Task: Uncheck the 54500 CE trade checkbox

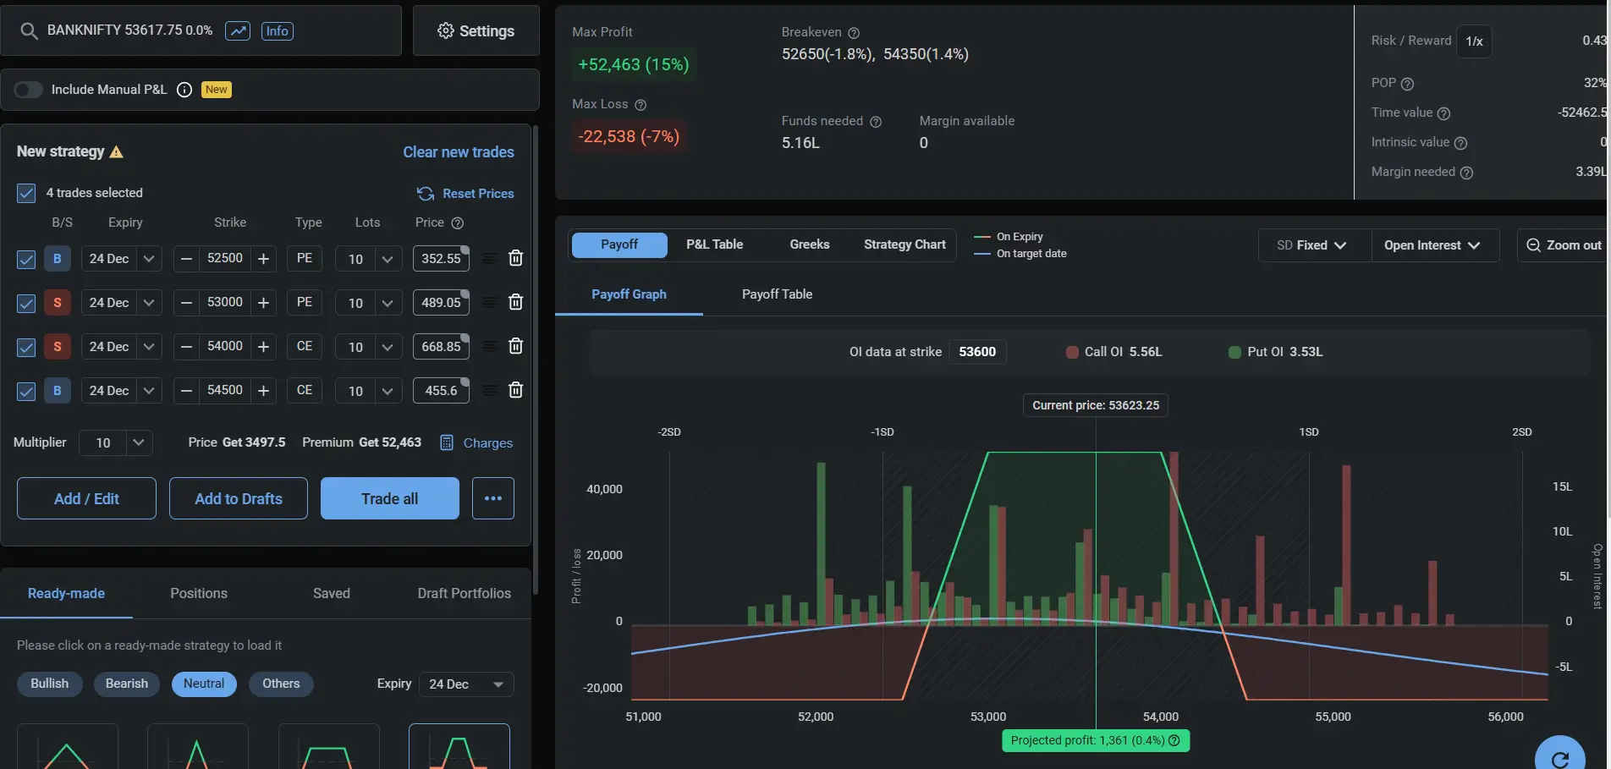Action: pos(26,391)
